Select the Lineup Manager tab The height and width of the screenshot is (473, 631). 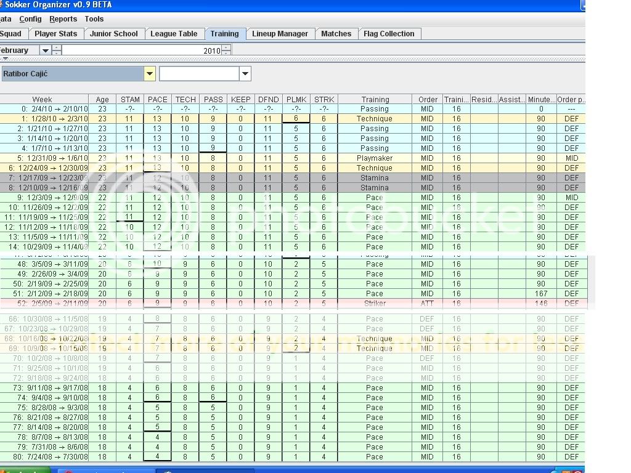[x=280, y=34]
